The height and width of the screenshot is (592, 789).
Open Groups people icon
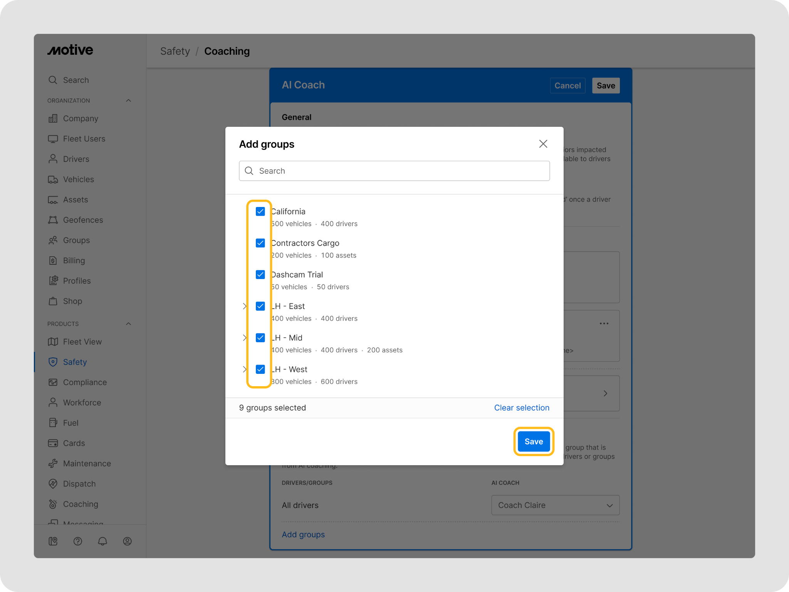[53, 240]
